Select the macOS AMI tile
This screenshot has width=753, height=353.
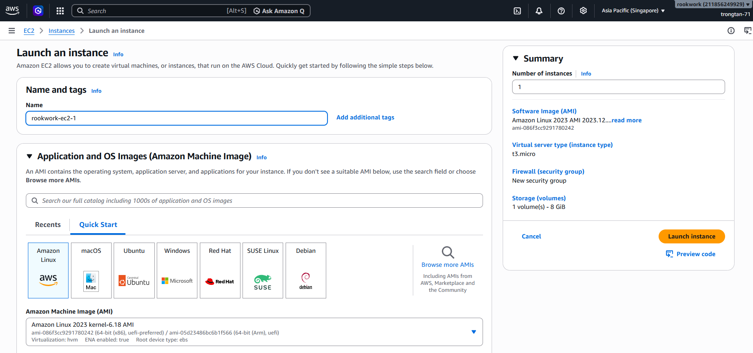point(91,270)
